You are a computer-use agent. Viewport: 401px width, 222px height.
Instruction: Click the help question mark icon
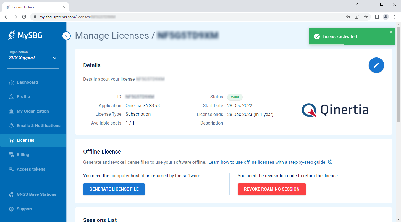click(330, 162)
